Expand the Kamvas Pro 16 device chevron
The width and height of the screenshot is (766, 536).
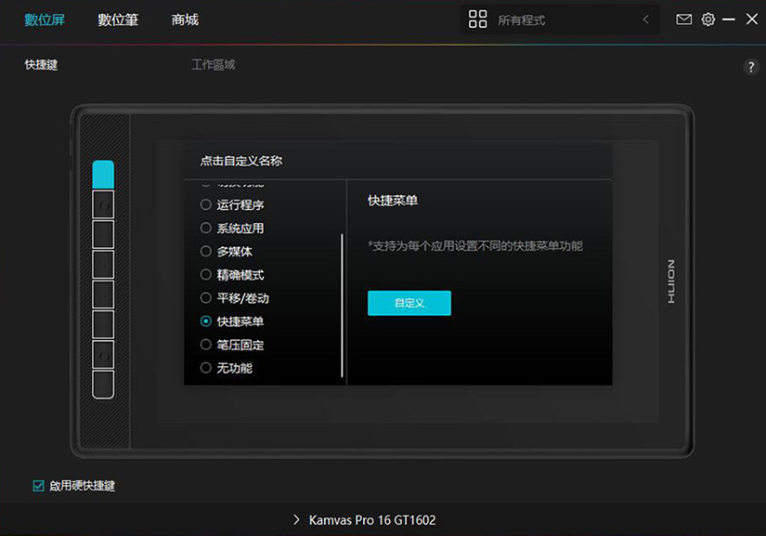[296, 519]
